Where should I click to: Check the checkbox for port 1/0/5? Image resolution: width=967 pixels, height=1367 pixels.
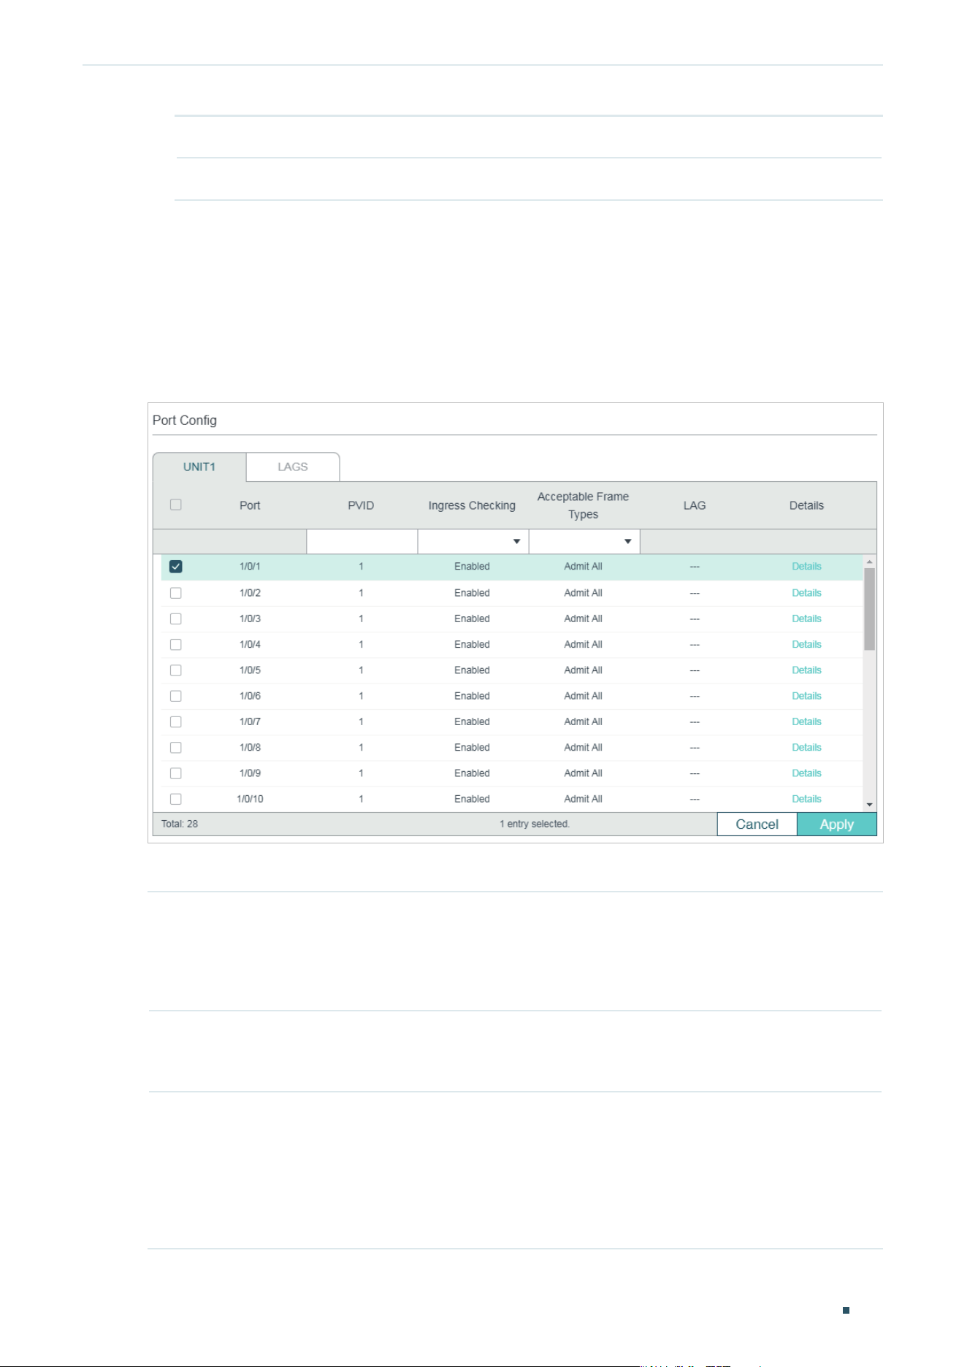click(x=175, y=670)
